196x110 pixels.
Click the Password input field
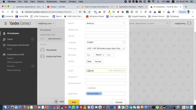(106, 77)
